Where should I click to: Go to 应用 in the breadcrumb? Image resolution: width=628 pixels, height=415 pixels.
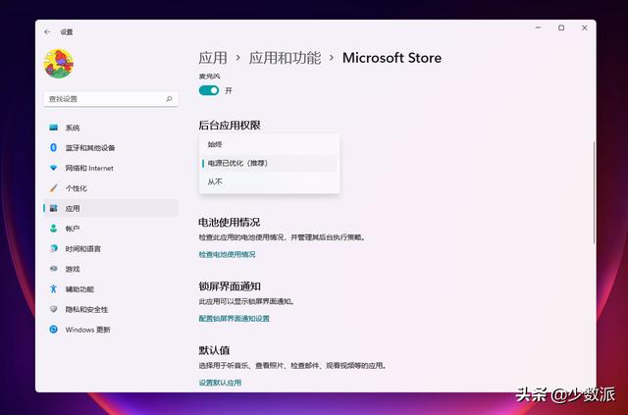(x=213, y=58)
